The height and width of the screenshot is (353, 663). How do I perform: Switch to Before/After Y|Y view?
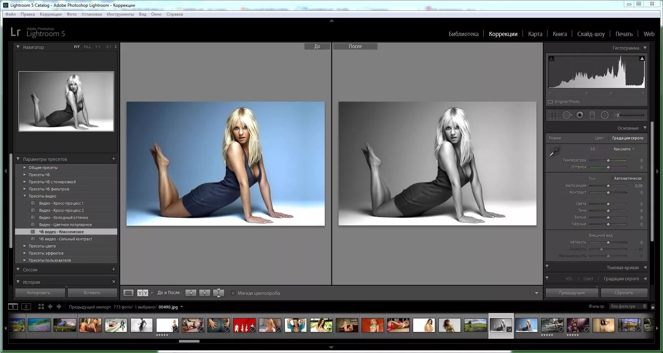[143, 293]
